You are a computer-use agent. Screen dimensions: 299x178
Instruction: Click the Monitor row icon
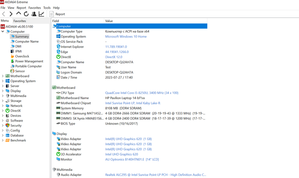click(58, 159)
